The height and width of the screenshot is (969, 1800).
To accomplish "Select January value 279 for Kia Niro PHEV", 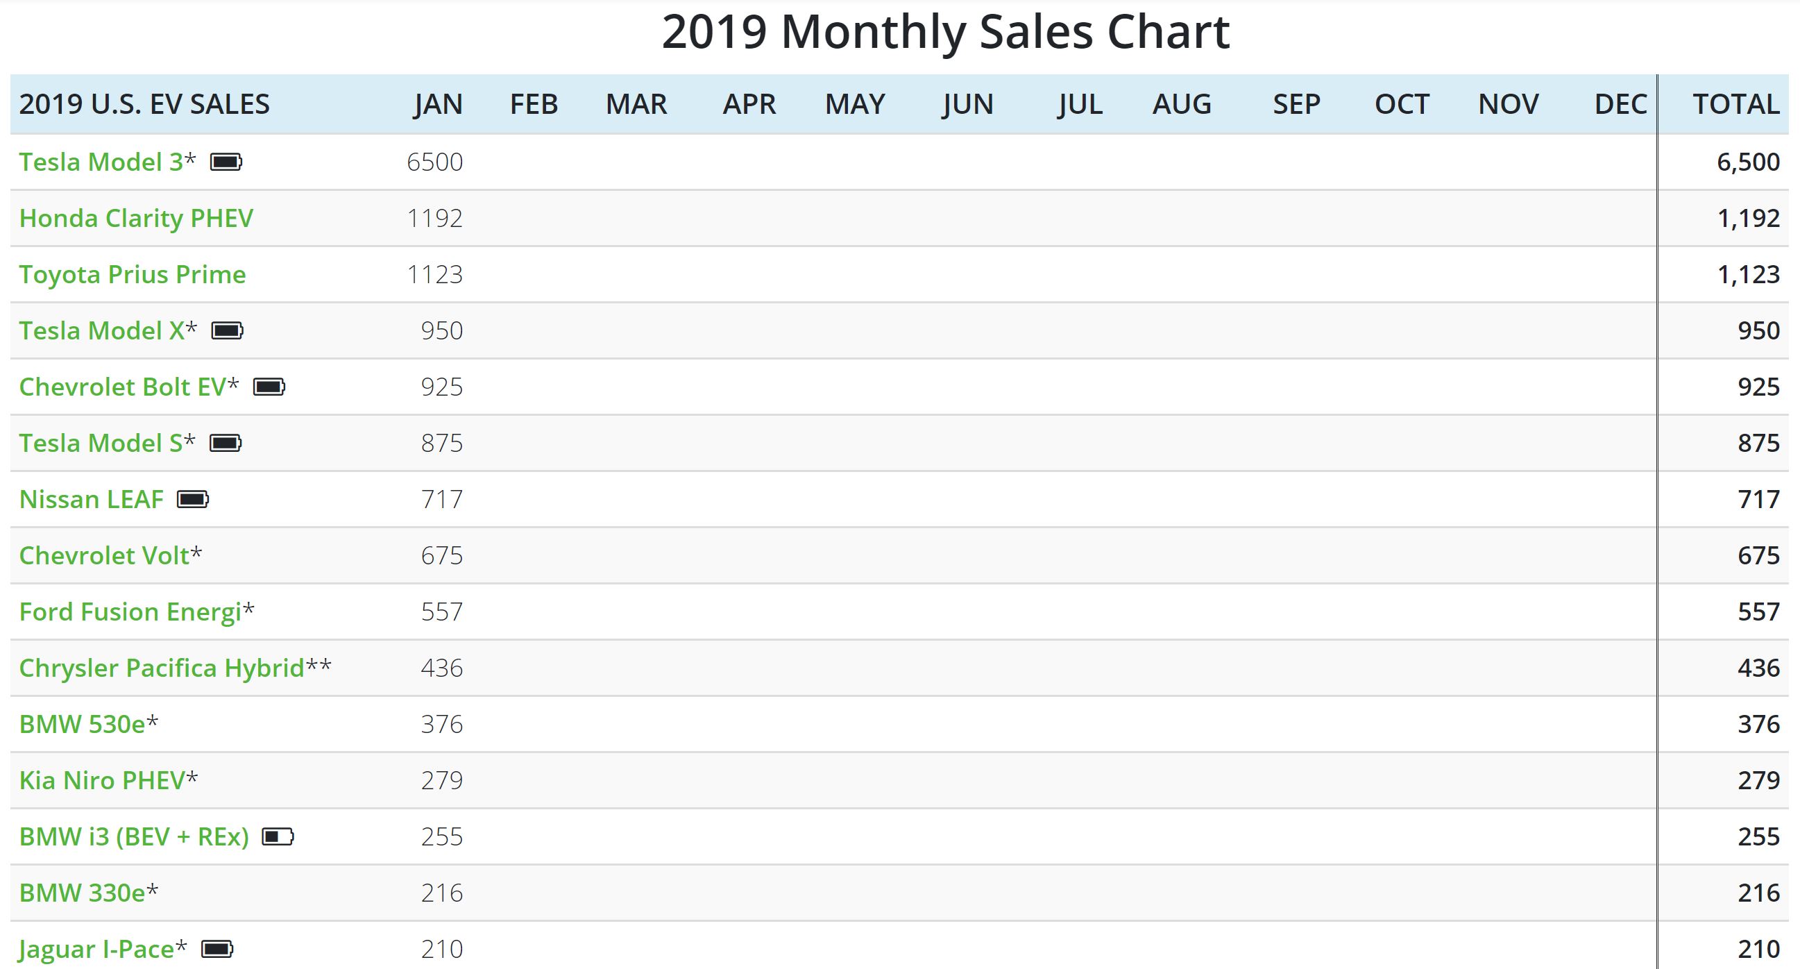I will point(441,780).
